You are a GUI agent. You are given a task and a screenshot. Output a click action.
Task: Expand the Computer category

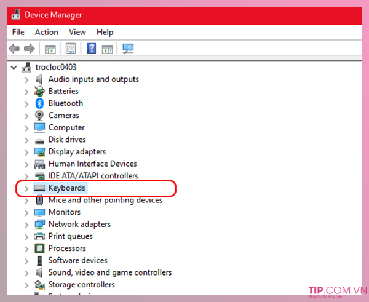(x=26, y=128)
